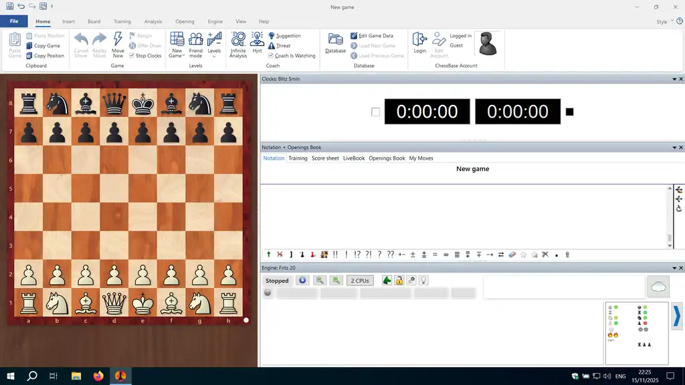Start the Fritz 20 engine
This screenshot has height=385, width=685.
tap(302, 281)
